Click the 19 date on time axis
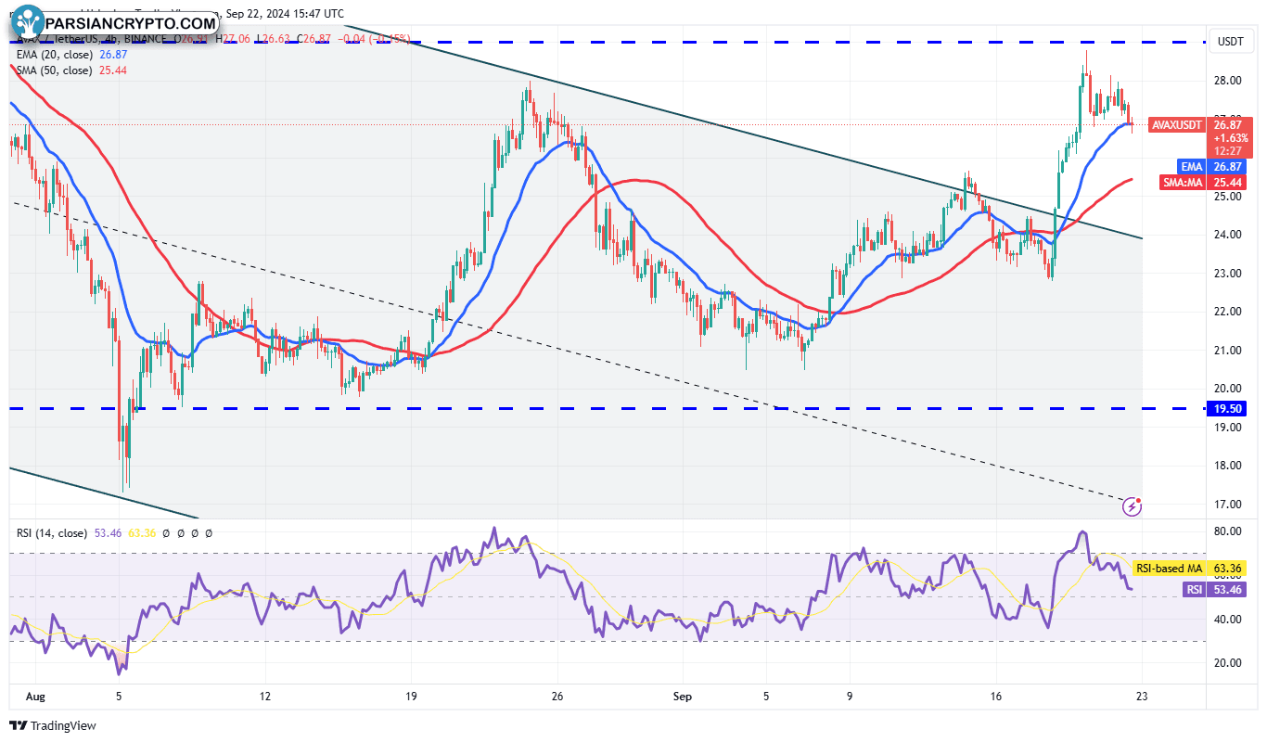This screenshot has height=742, width=1267. pos(411,695)
